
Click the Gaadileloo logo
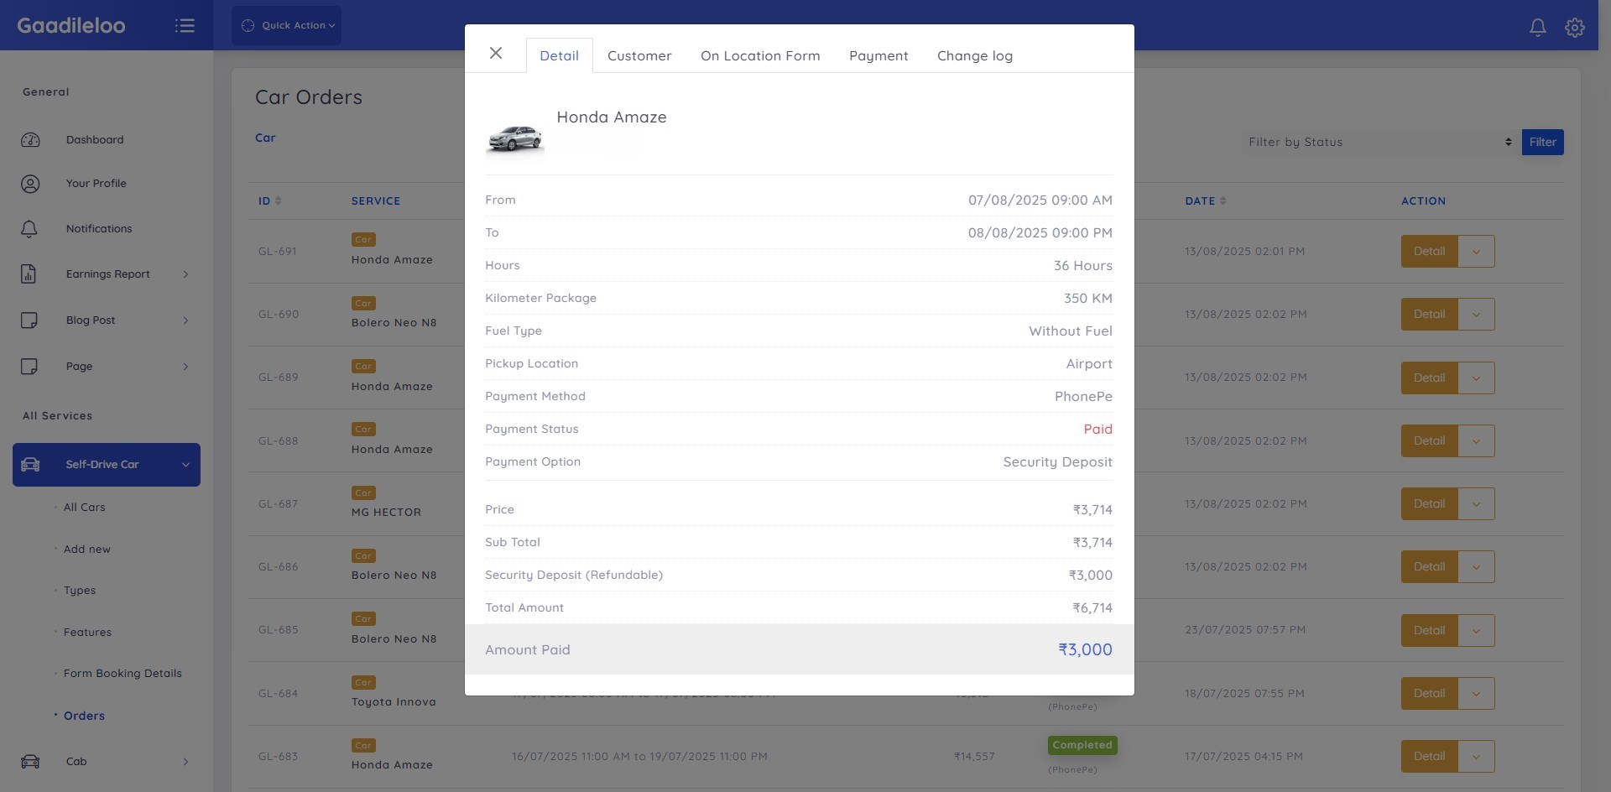click(71, 25)
